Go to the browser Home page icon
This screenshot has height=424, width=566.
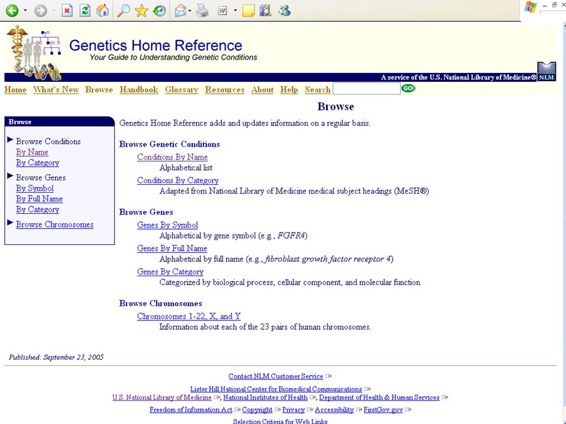pyautogui.click(x=103, y=10)
